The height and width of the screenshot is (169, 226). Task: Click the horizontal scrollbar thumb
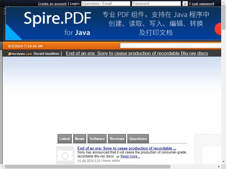click(88, 166)
